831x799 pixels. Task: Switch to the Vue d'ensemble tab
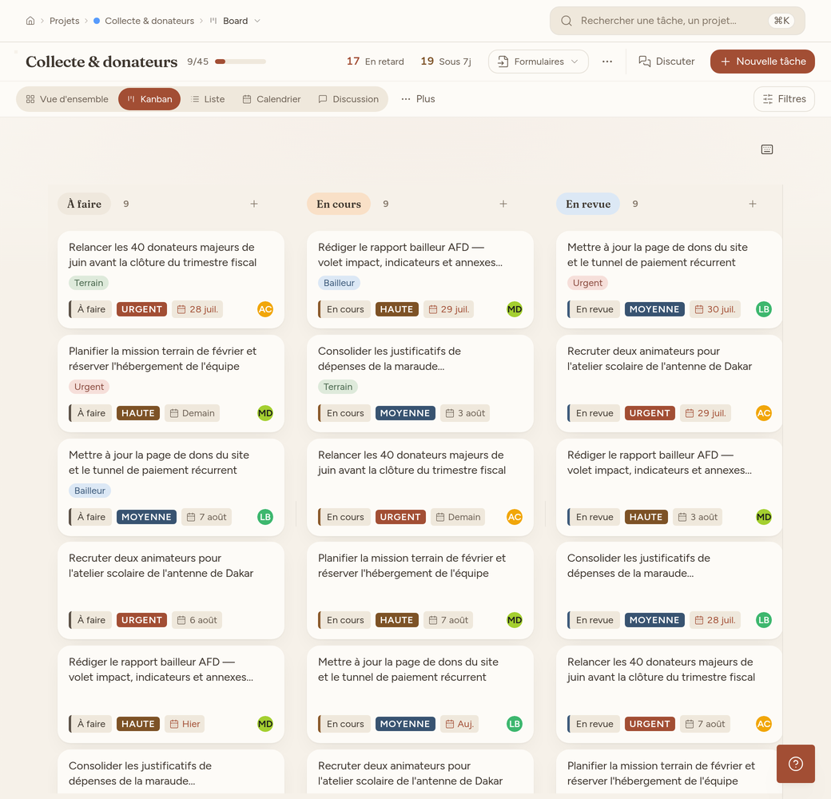pos(67,99)
